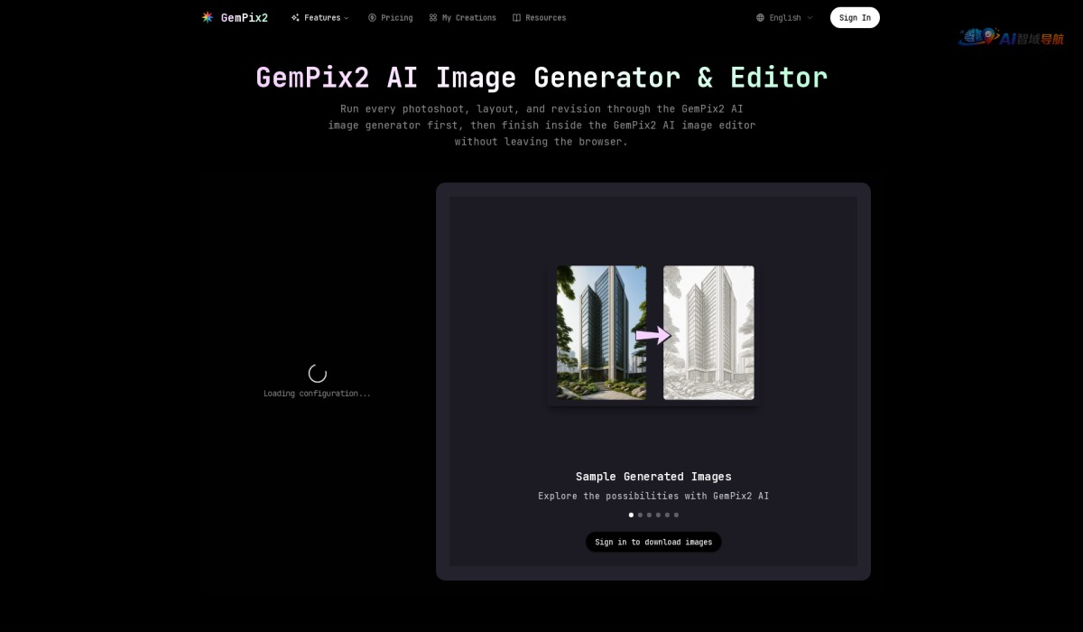1083x632 pixels.
Task: Click the GemPix2 logo icon
Action: point(207,17)
